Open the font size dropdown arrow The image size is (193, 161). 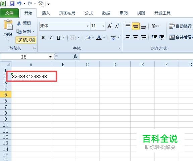[x=104, y=26]
